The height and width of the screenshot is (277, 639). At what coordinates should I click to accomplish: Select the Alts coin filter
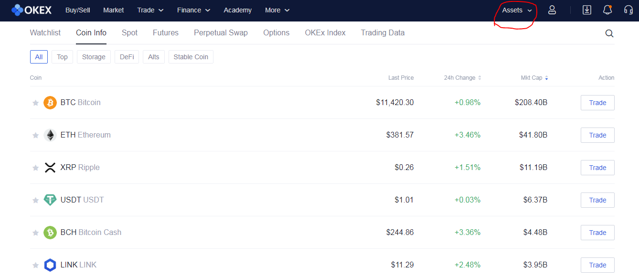coord(154,57)
